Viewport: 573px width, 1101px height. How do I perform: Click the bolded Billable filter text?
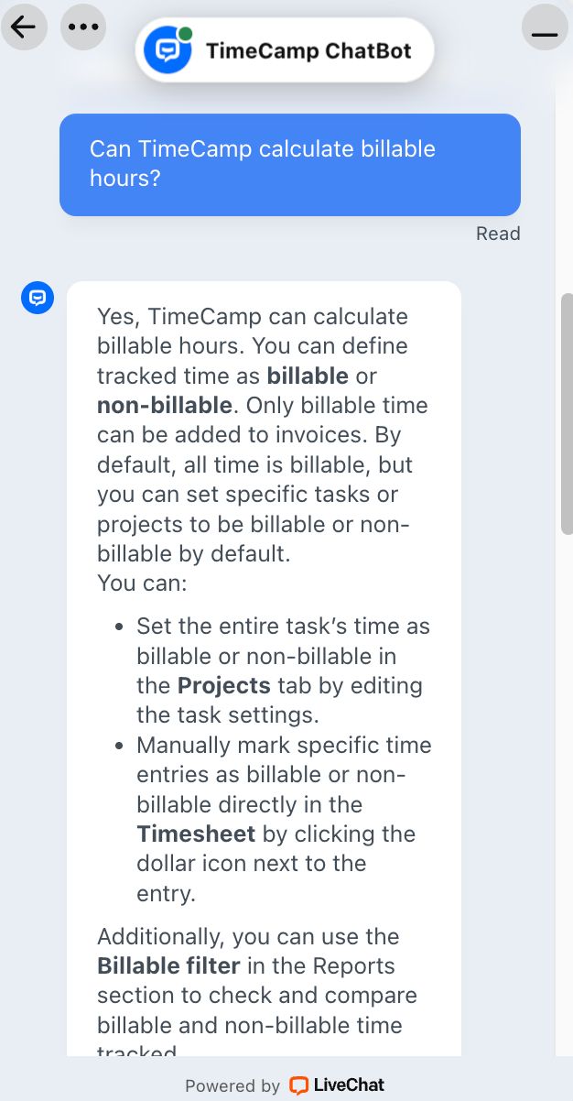coord(168,965)
